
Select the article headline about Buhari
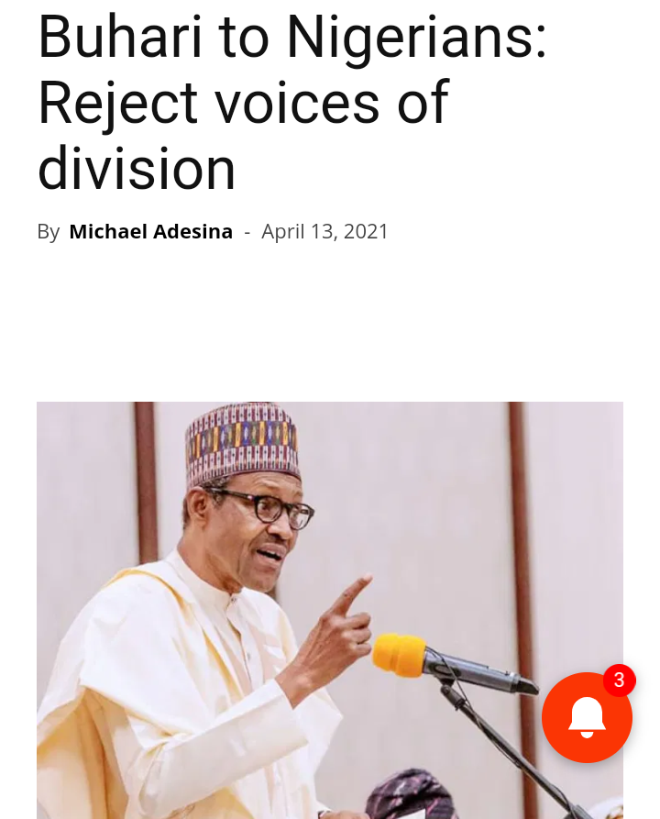[x=292, y=103]
